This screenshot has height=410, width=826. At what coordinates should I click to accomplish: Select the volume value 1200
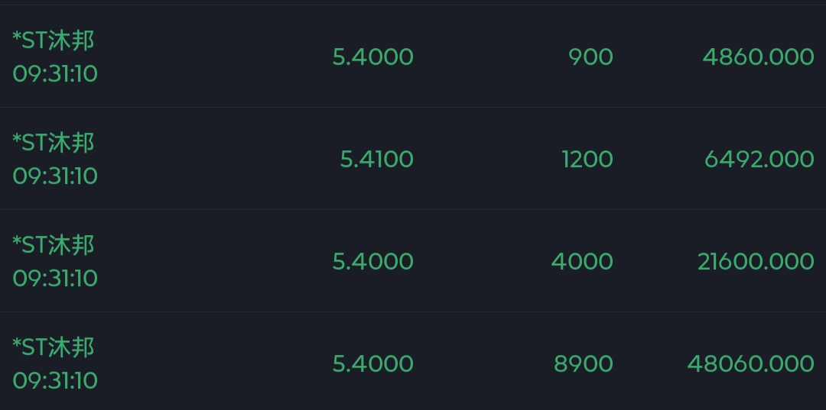(x=587, y=160)
